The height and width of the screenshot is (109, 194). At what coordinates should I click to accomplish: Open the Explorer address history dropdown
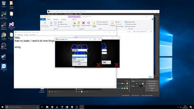point(128,31)
